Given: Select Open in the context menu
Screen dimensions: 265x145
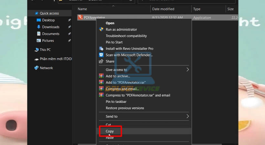Looking at the screenshot, I should [x=110, y=23].
